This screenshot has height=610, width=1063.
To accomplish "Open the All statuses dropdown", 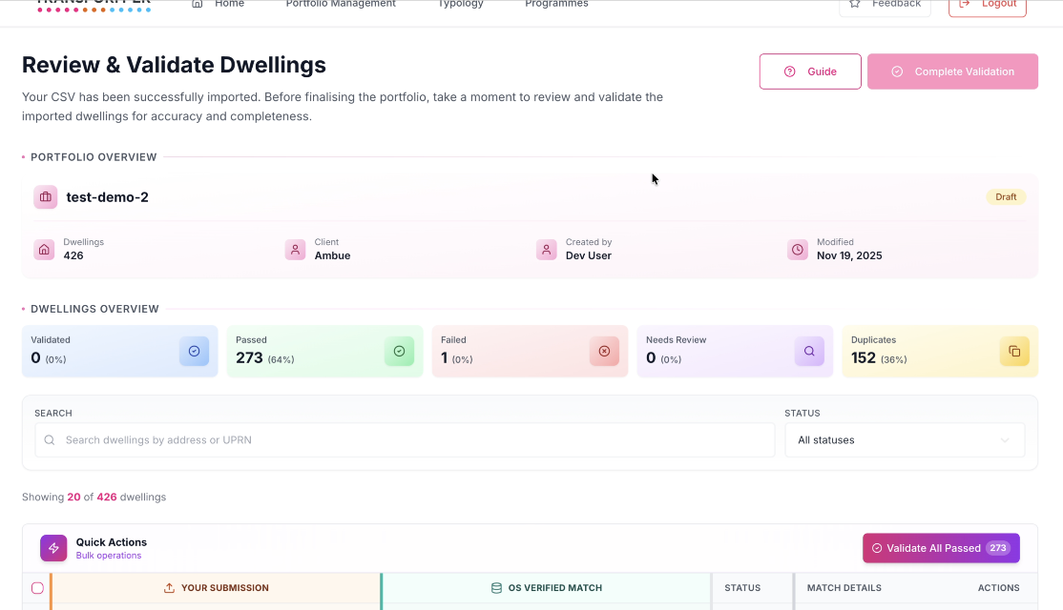I will tap(905, 439).
